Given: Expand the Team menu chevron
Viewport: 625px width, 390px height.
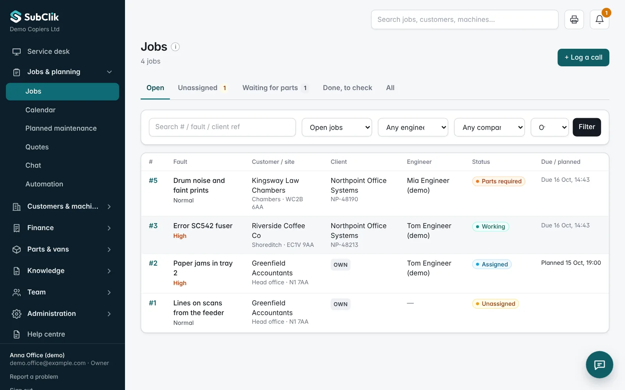Looking at the screenshot, I should pos(109,292).
